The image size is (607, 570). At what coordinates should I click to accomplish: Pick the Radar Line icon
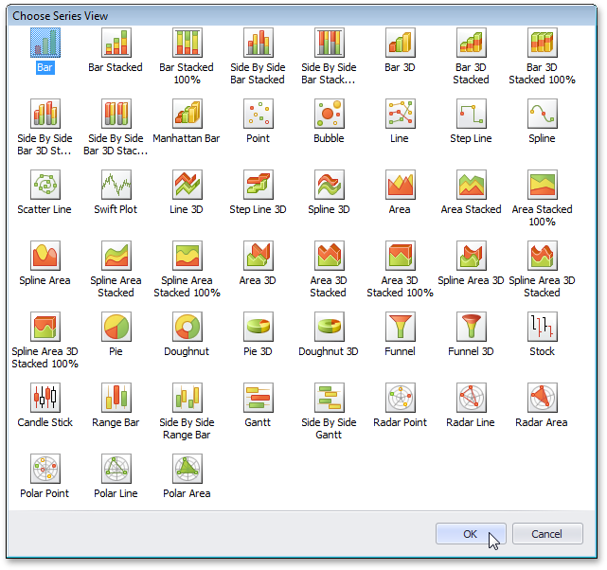click(472, 398)
